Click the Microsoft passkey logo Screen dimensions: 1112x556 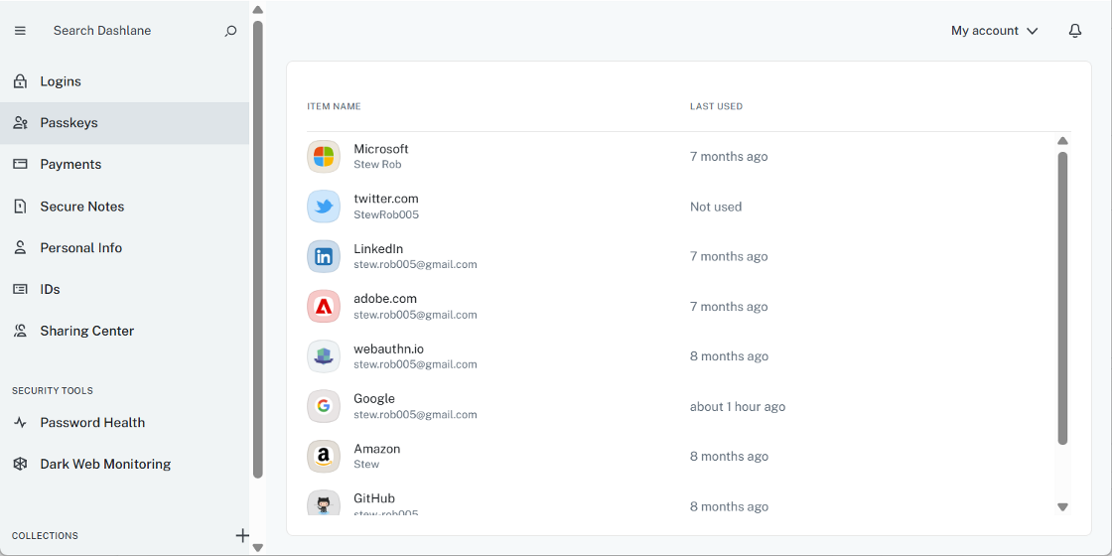click(324, 157)
